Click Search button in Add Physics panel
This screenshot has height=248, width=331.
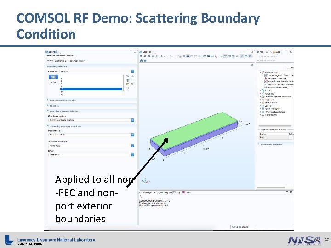[290, 67]
